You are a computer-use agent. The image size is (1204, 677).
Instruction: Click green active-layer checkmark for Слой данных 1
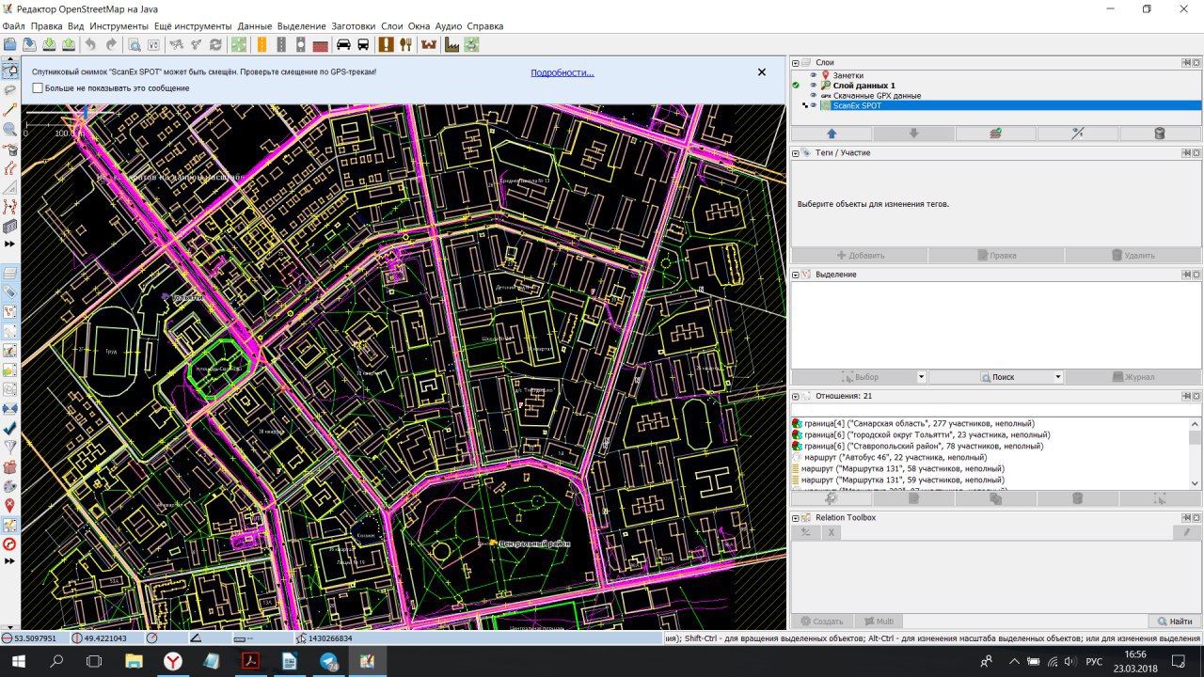pyautogui.click(x=796, y=86)
